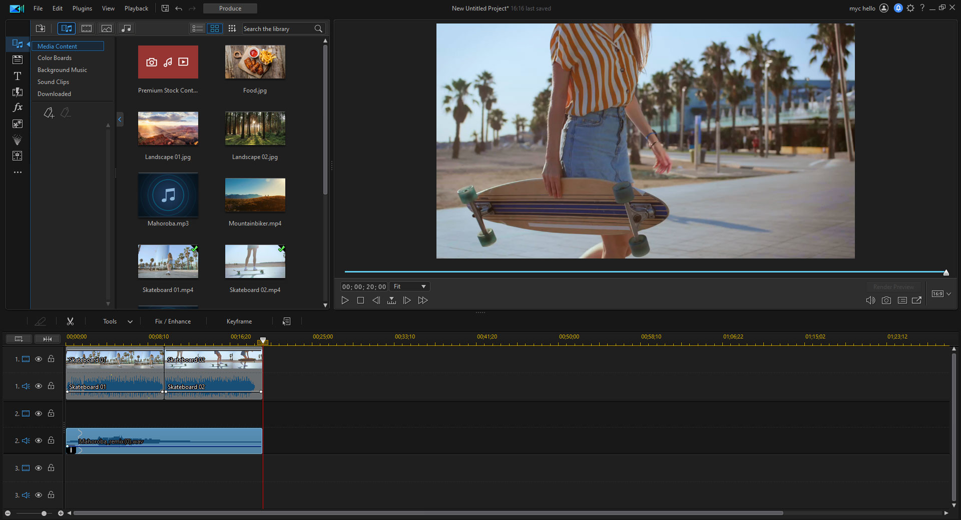Take a snapshot with the camera icon
Screen dimensions: 961x520
[x=886, y=300]
